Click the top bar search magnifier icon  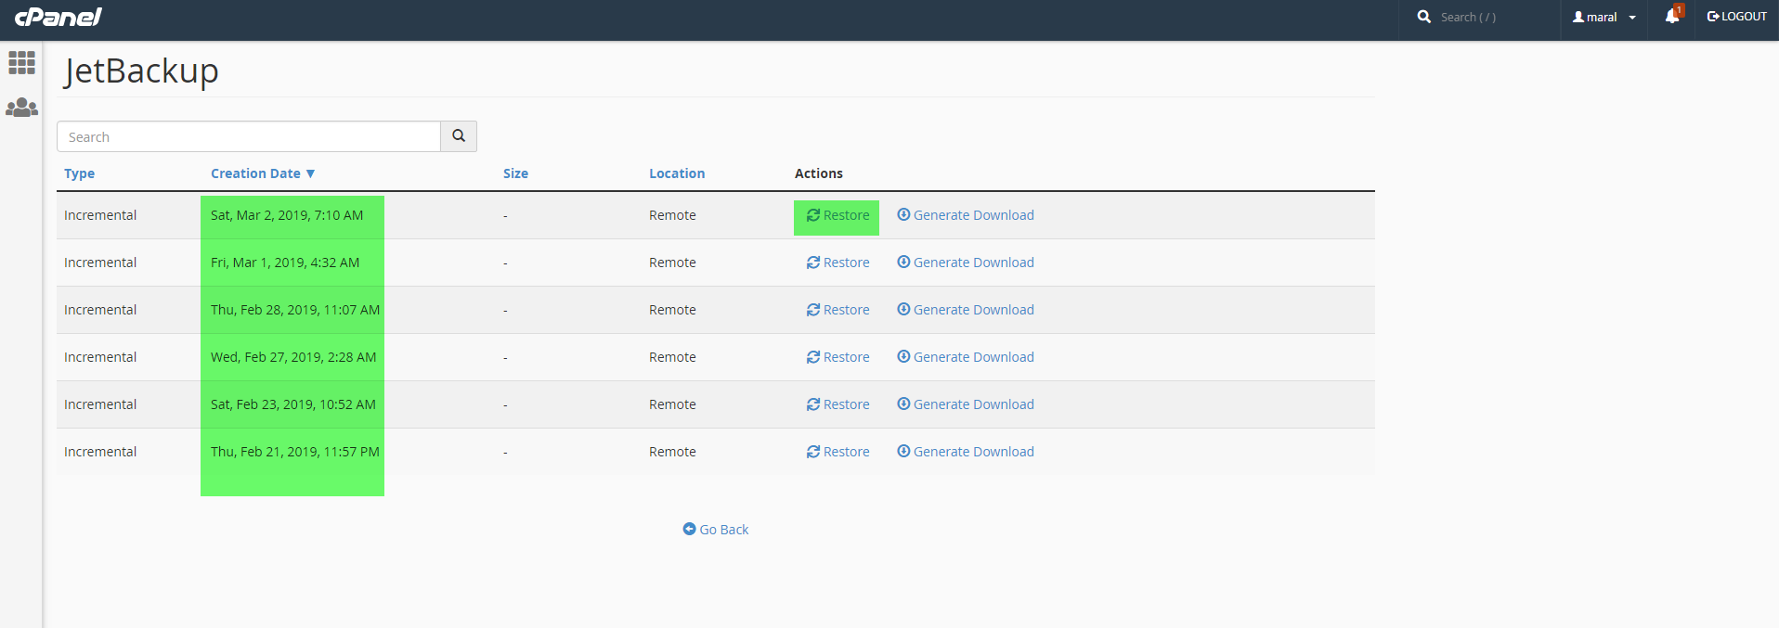pyautogui.click(x=1423, y=17)
